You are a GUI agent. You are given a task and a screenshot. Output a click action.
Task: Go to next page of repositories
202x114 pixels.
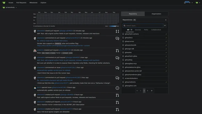[148, 91]
